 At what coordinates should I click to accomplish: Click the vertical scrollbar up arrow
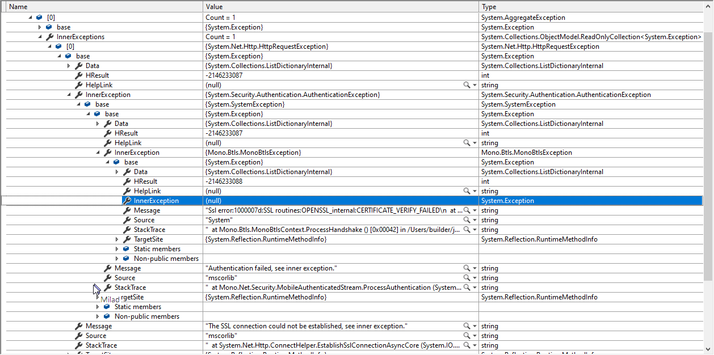pyautogui.click(x=708, y=6)
